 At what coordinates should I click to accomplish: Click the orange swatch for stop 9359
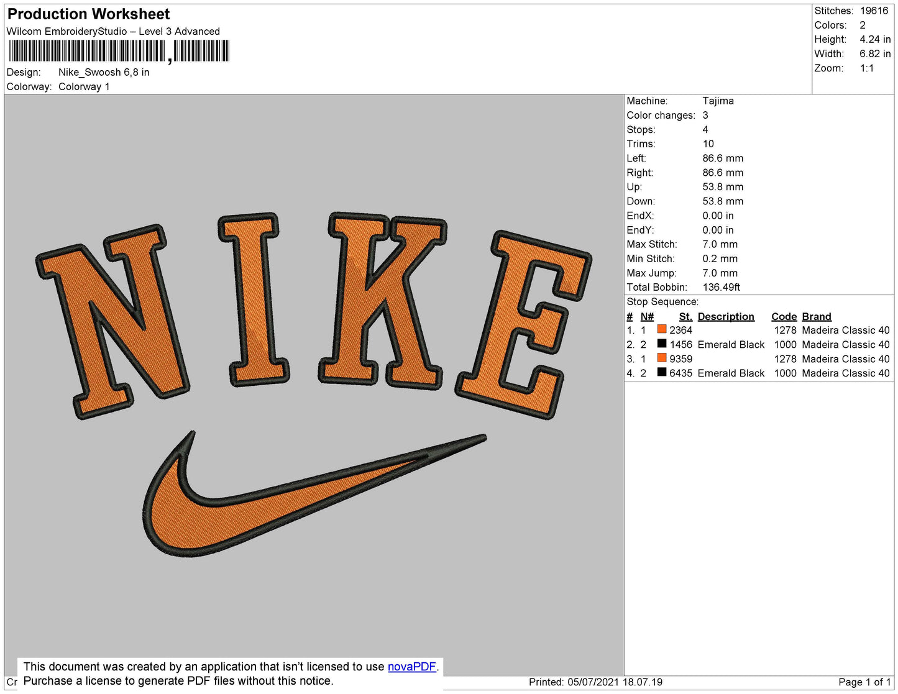(662, 358)
